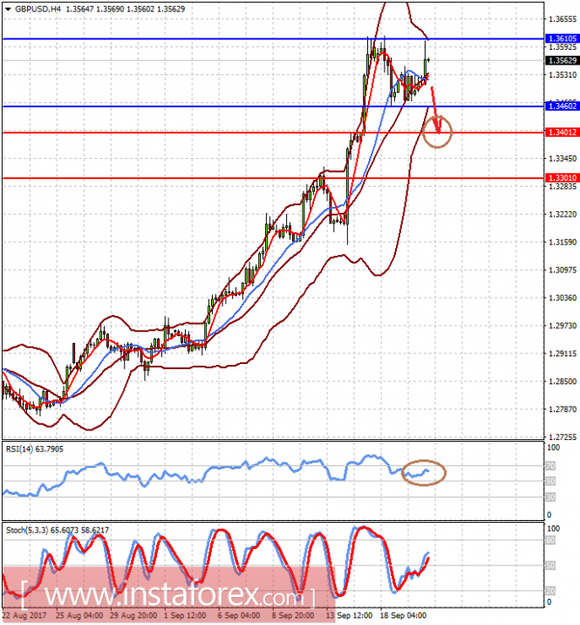Click the blue horizontal resistance line at 1.36105
This screenshot has width=580, height=625.
pyautogui.click(x=273, y=38)
